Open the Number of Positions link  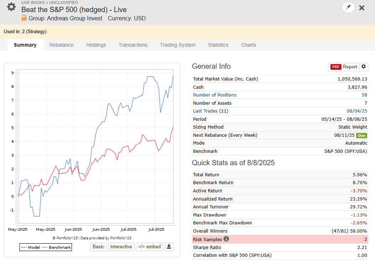[x=215, y=95]
